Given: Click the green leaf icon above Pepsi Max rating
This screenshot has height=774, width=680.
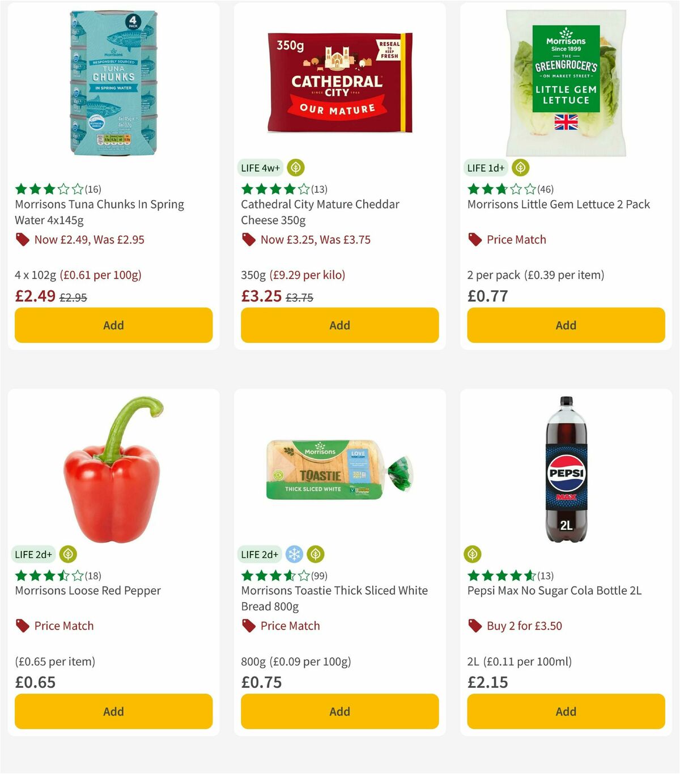Looking at the screenshot, I should click(x=473, y=554).
